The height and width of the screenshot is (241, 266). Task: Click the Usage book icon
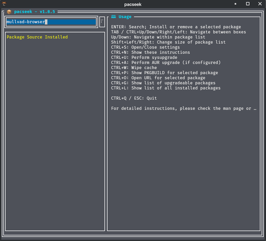coord(113,17)
